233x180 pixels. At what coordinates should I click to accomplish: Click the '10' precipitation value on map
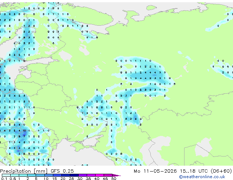coord(24,130)
